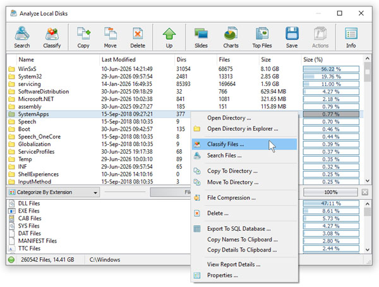
Task: Click the WinSxS folder icon
Action: (x=11, y=69)
